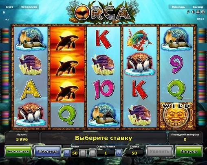Viewport: 207px width, 165px height.
Task: Click the Wild golden mask symbol
Action: [x=176, y=115]
